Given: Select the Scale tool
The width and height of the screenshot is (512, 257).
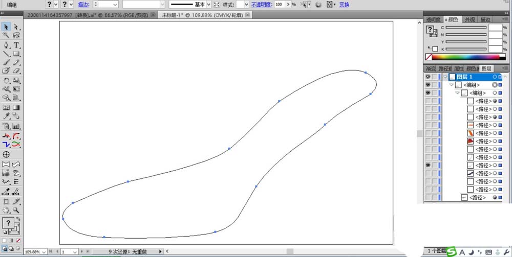Looking at the screenshot, I should (x=16, y=80).
